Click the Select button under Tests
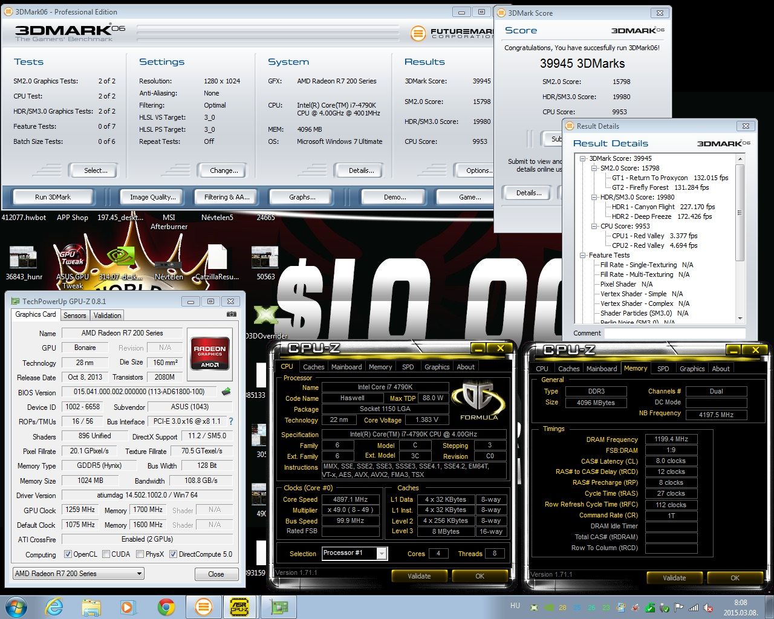774x619 pixels. (x=93, y=170)
